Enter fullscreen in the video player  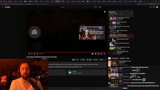click(104, 54)
